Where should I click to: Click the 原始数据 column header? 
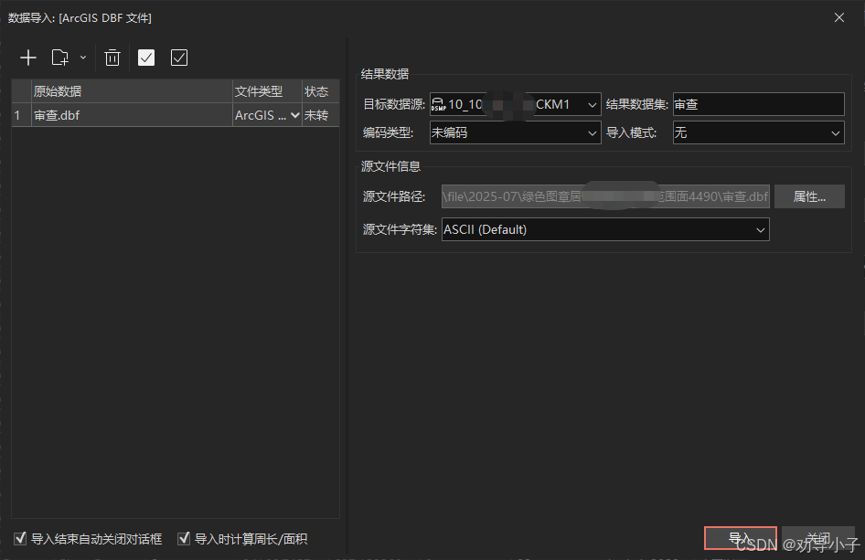[132, 91]
